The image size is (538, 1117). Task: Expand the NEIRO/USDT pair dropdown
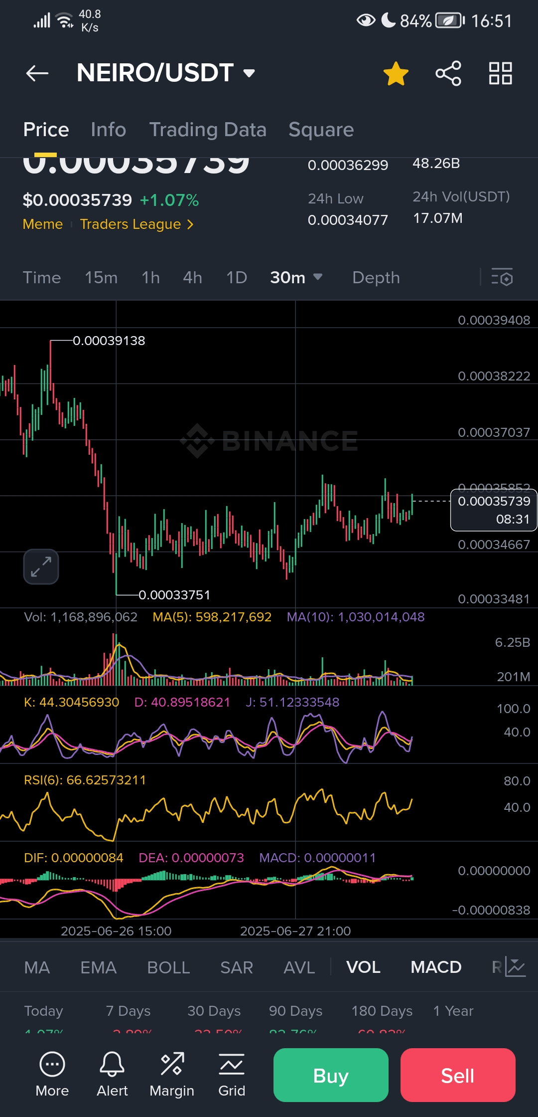click(249, 73)
